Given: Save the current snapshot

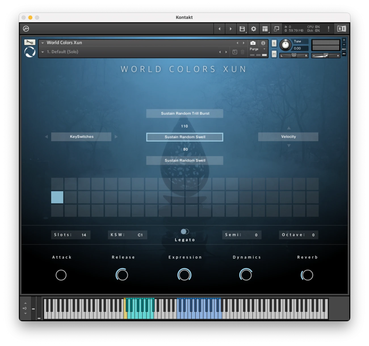Looking at the screenshot, I should coord(235,52).
